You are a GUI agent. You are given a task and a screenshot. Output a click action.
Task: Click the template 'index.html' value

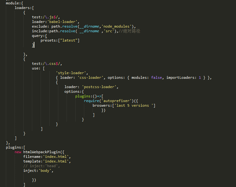(x=56, y=161)
